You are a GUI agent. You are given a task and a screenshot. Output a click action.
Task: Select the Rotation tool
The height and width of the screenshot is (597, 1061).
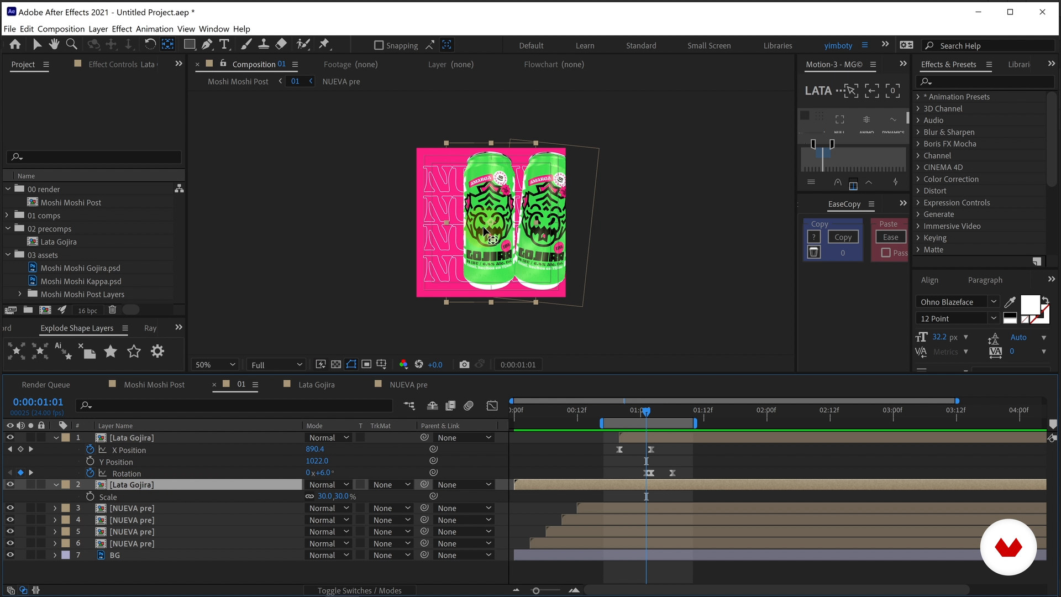(150, 45)
